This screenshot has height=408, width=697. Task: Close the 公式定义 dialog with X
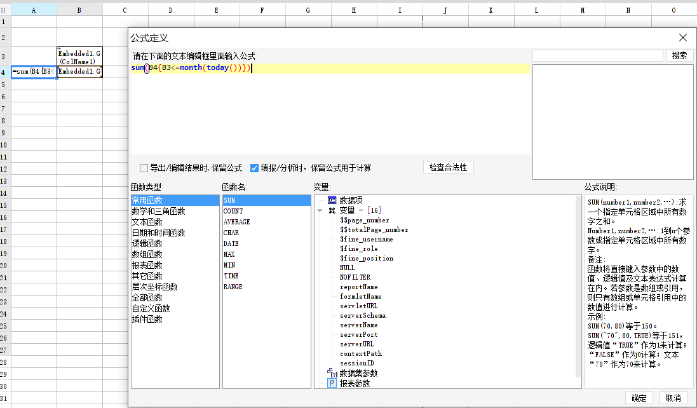(683, 38)
